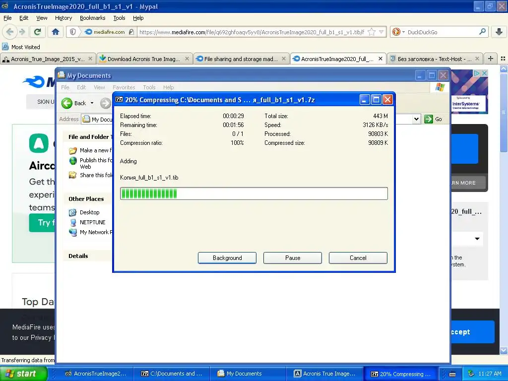Send the 7-Zip compression to Background
508x381 pixels.
point(227,258)
